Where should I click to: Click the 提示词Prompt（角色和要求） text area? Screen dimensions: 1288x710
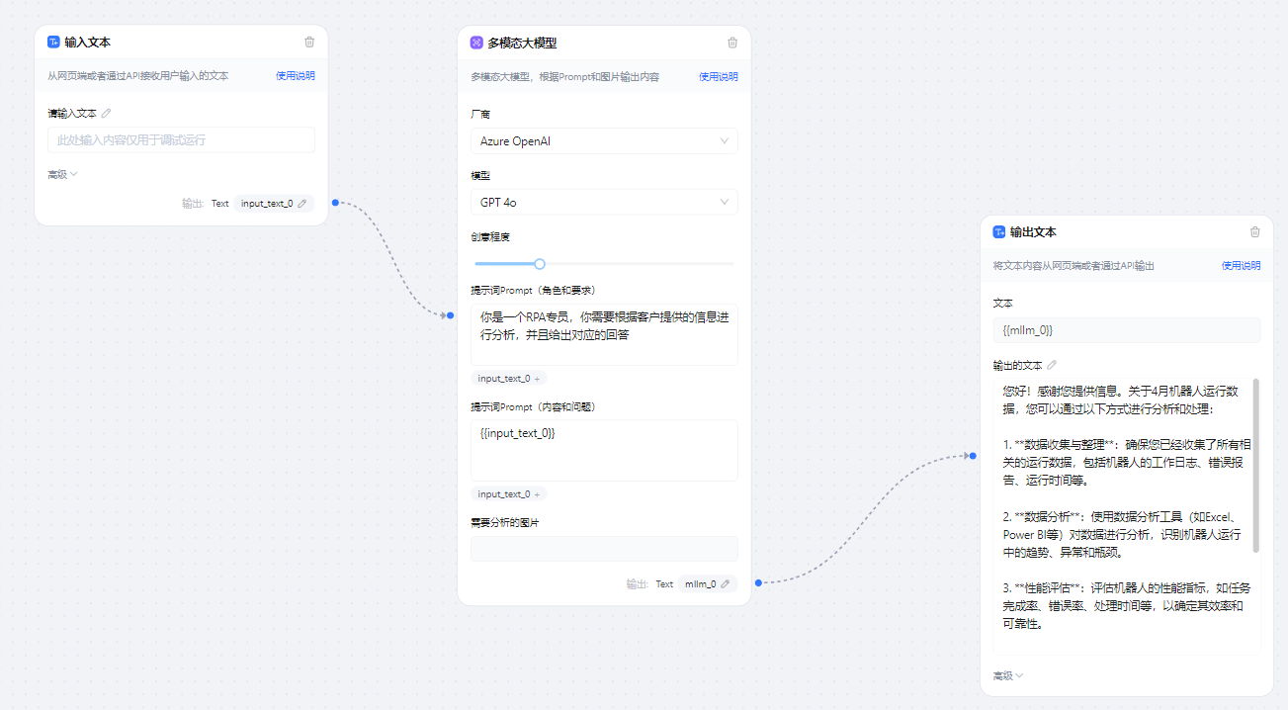coord(604,334)
